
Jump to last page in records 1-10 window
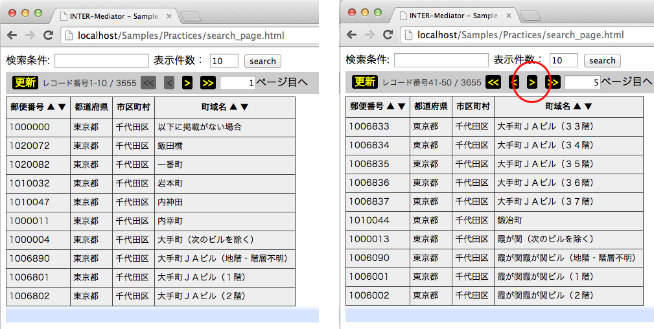pos(207,83)
